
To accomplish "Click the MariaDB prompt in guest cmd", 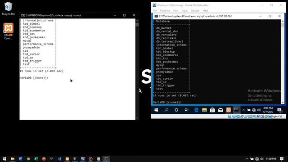I will click(167, 102).
